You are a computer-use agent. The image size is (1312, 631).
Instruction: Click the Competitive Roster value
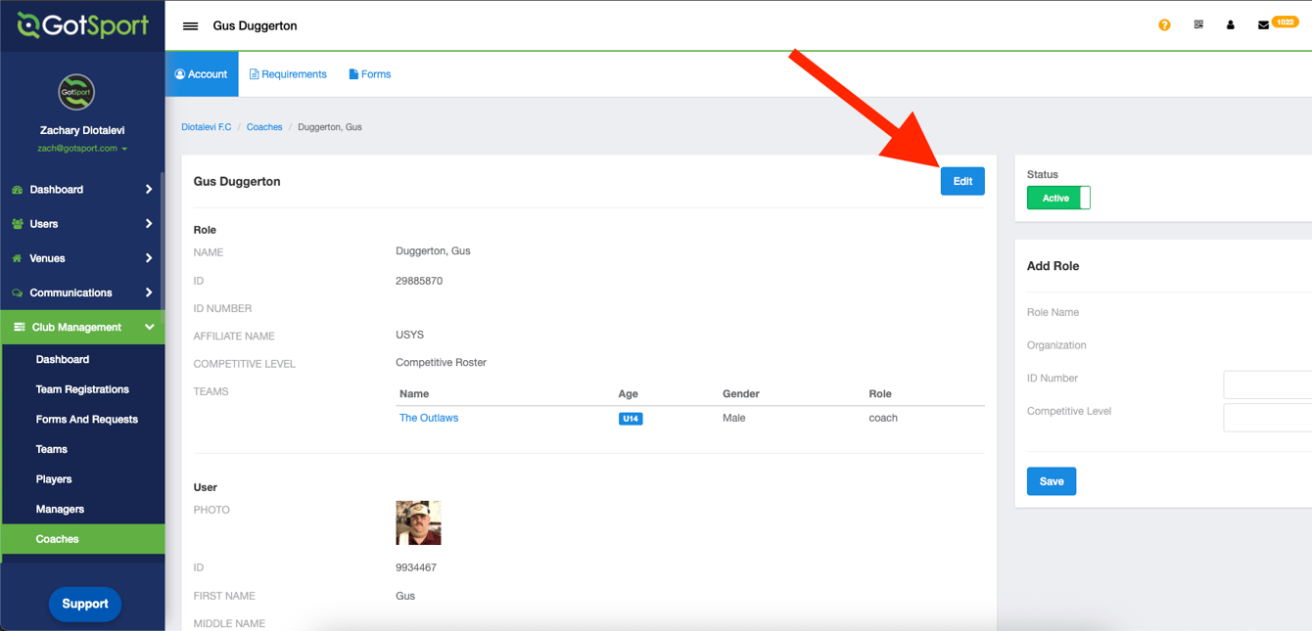click(441, 362)
